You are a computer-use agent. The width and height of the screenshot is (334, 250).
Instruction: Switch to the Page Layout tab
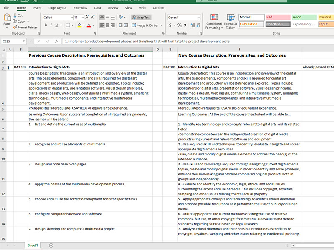coord(57,8)
